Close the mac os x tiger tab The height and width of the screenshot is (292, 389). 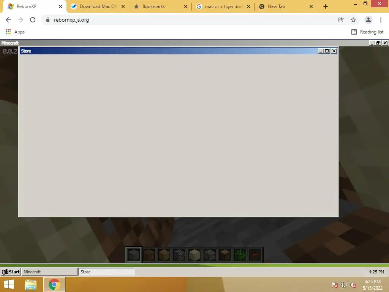pyautogui.click(x=248, y=6)
